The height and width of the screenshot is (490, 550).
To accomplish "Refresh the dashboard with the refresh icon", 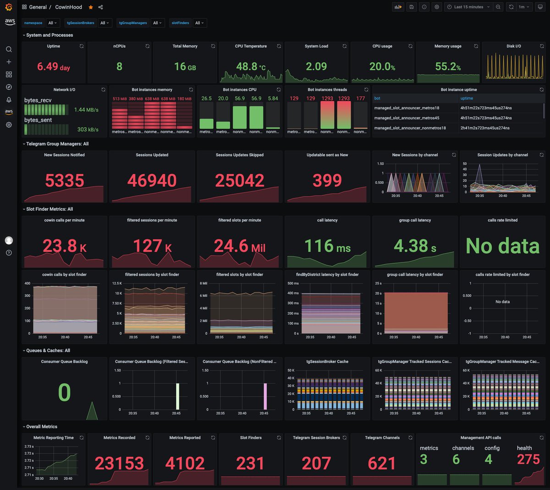I will [511, 7].
